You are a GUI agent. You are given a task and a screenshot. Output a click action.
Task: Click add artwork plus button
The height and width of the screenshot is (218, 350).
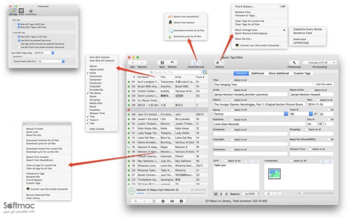click(269, 194)
